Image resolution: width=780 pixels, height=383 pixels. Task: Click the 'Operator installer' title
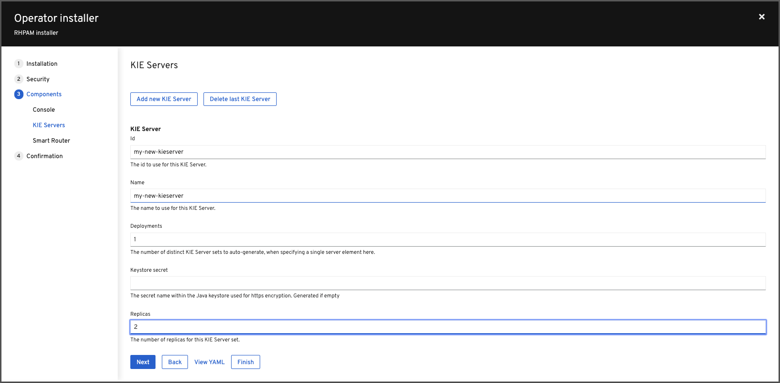click(x=56, y=18)
